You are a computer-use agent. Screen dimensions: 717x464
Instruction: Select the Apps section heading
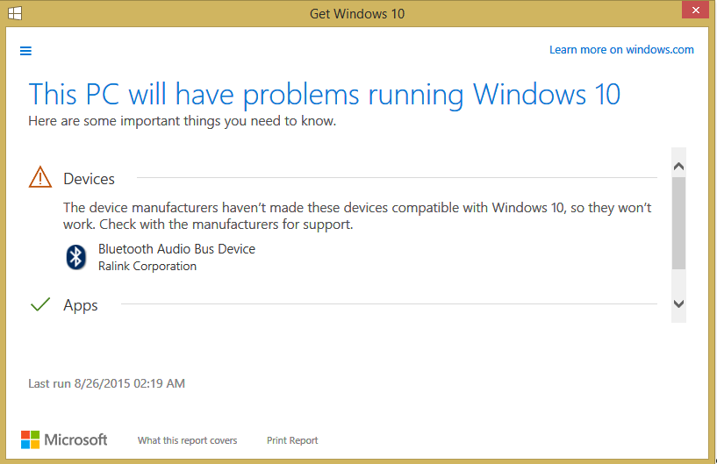pyautogui.click(x=81, y=305)
